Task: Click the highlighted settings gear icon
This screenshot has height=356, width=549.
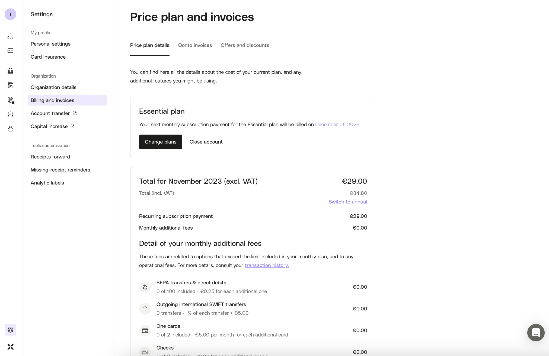Action: pos(10,330)
